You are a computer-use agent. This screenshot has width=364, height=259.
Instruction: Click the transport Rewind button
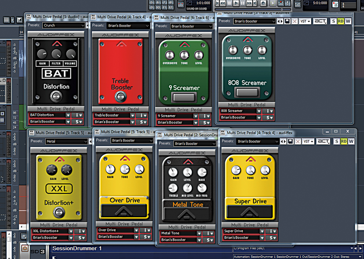click(223, 3)
